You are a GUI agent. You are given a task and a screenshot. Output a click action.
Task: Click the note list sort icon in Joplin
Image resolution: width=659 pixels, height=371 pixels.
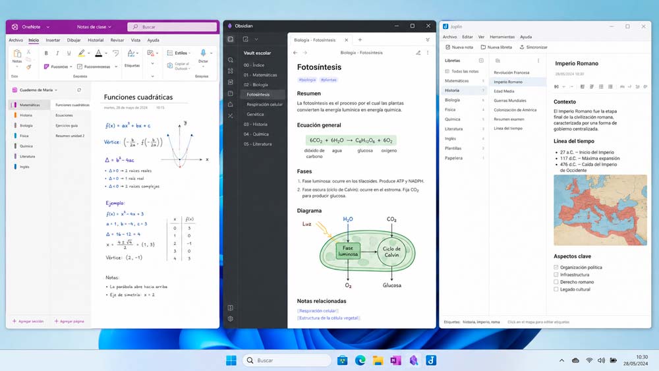(x=498, y=61)
